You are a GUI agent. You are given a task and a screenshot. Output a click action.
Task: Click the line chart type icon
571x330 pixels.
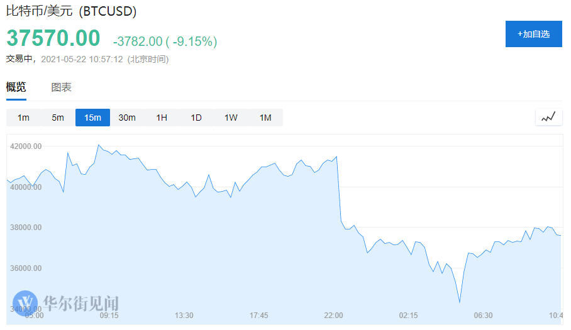point(549,117)
